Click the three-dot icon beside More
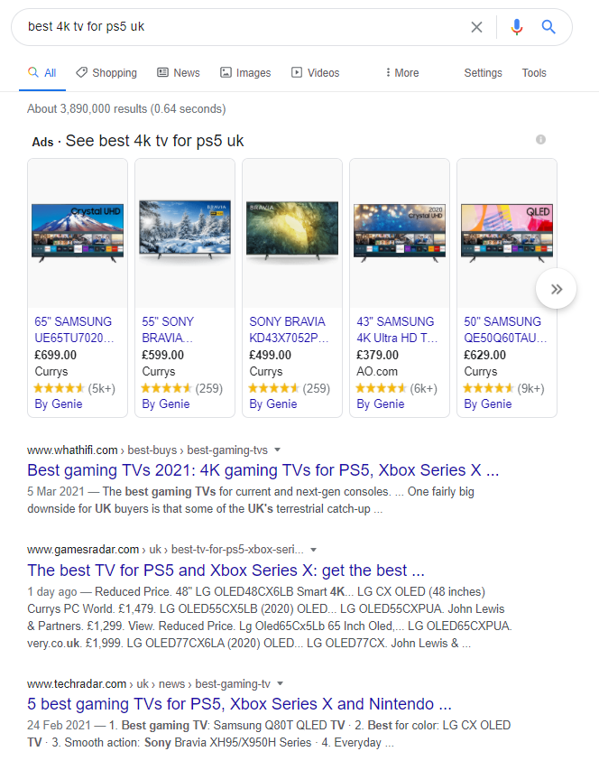The height and width of the screenshot is (770, 599). coord(388,73)
